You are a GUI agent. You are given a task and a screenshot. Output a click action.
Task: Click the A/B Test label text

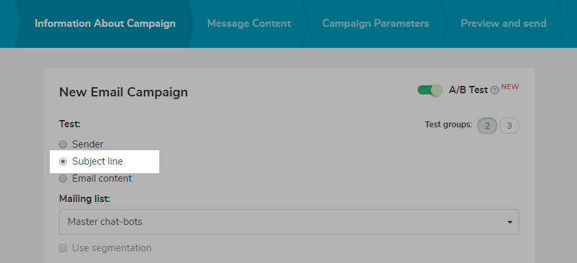(468, 90)
